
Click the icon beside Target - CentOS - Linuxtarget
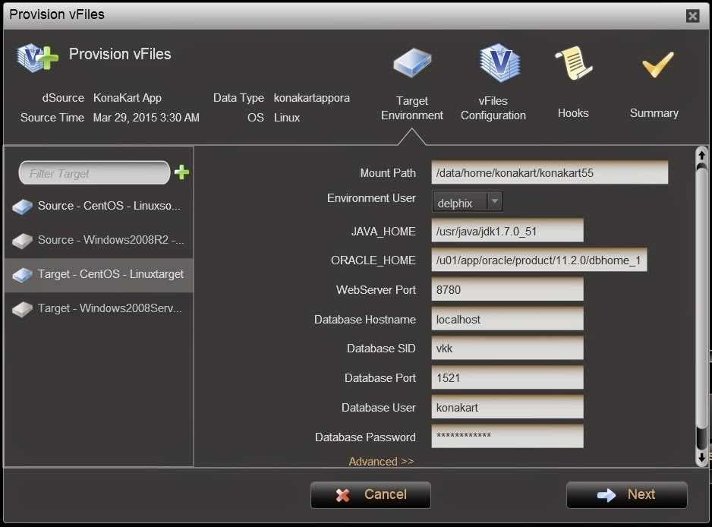pyautogui.click(x=22, y=275)
